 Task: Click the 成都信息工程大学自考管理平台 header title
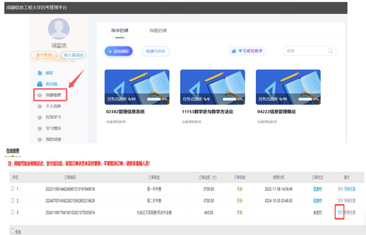click(x=37, y=7)
